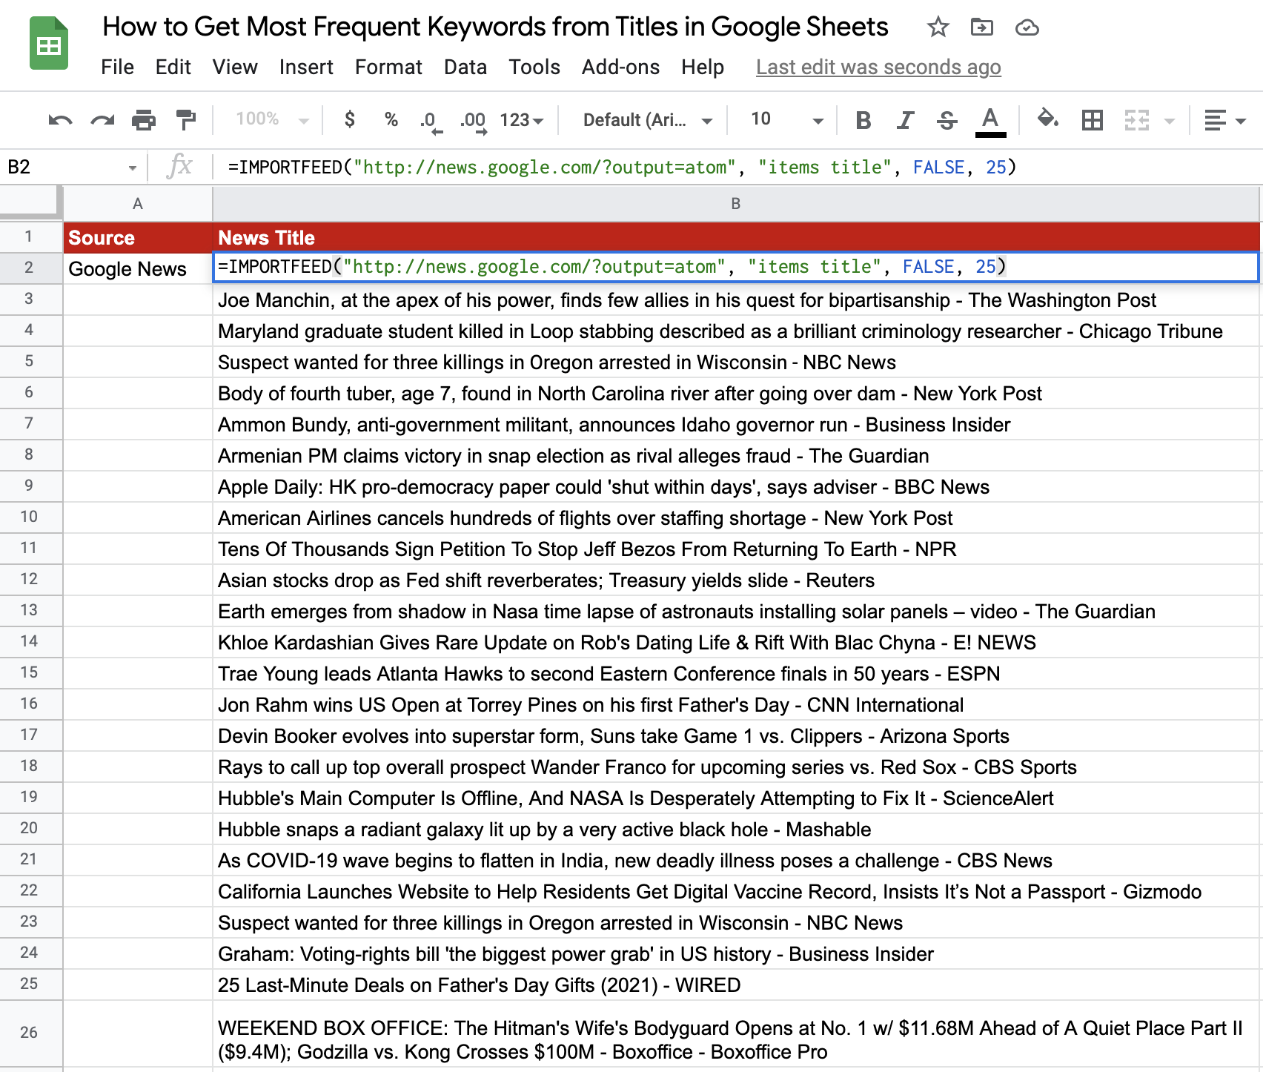This screenshot has height=1072, width=1263.
Task: Open the Data menu
Action: coord(465,67)
